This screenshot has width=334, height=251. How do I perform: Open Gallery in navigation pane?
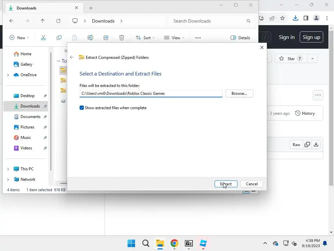(23, 64)
